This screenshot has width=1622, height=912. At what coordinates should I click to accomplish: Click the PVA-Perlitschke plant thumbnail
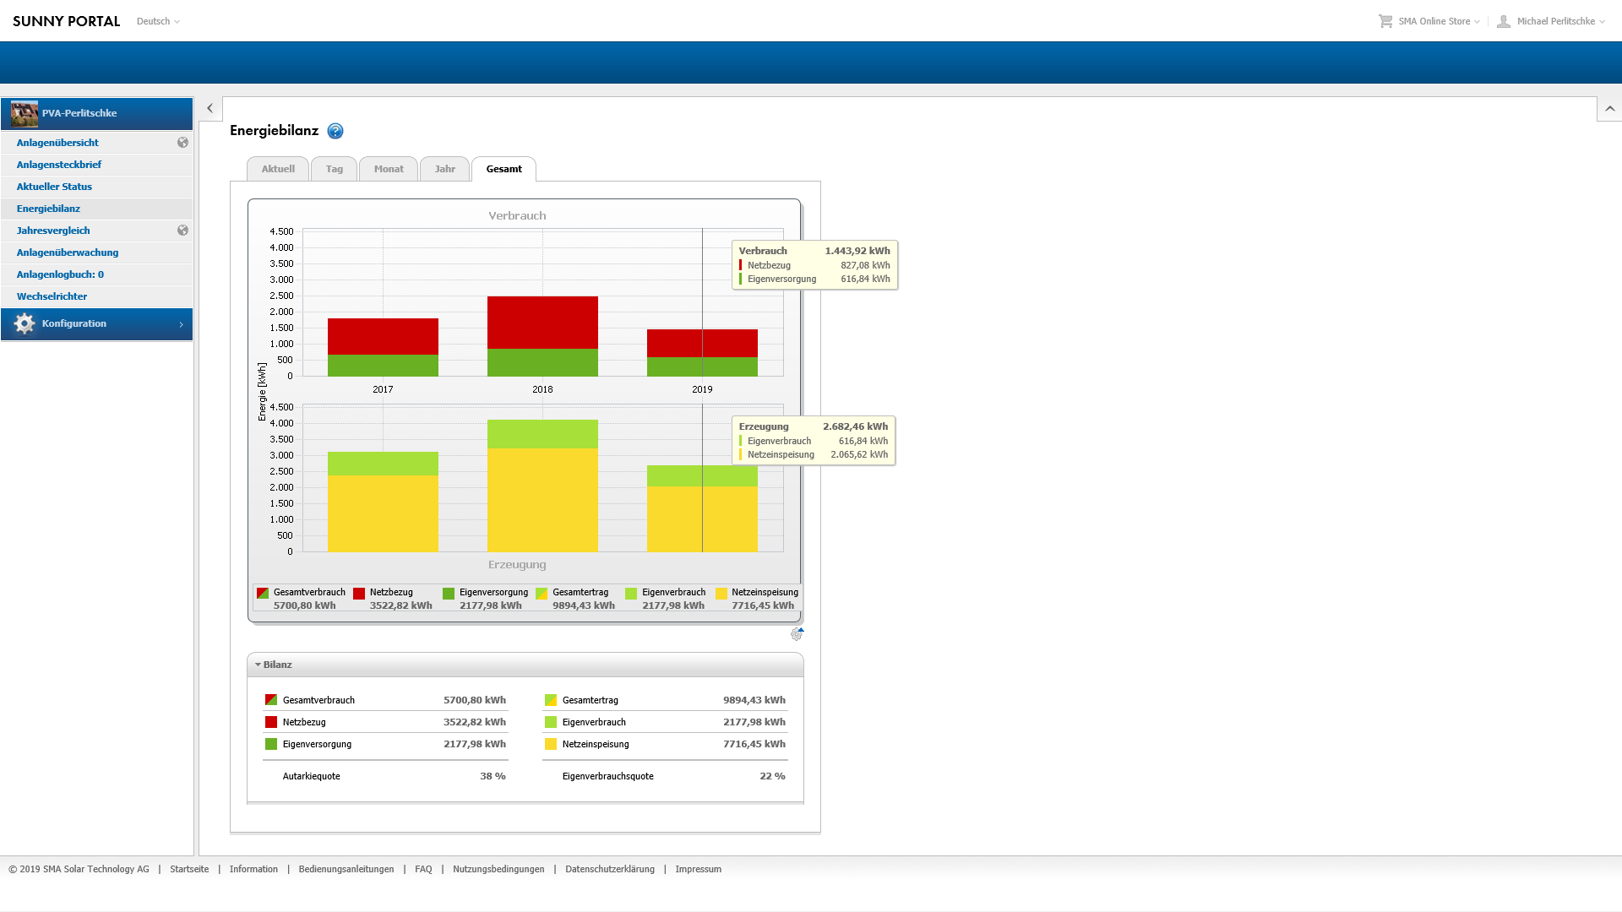click(24, 113)
